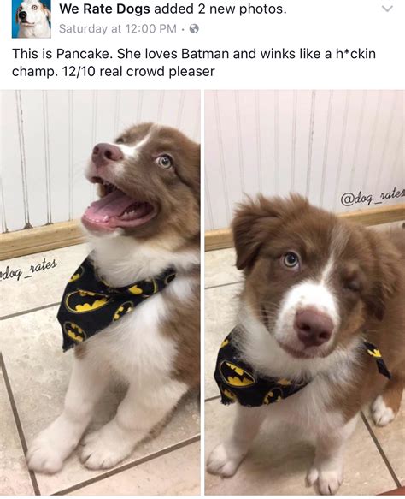Click the post caption about Pancake

pos(194,62)
